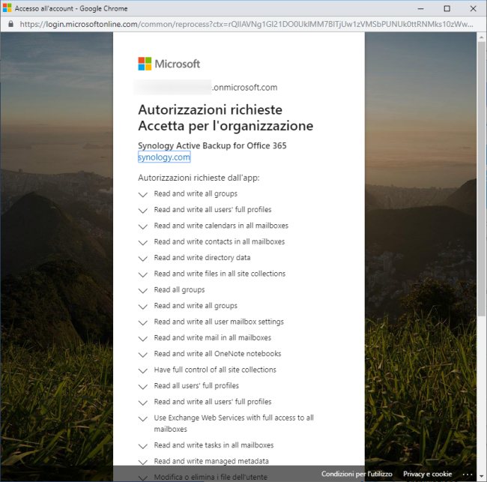487x482 pixels.
Task: Select the login.microsoftonline.com URL in address bar
Action: 246,24
